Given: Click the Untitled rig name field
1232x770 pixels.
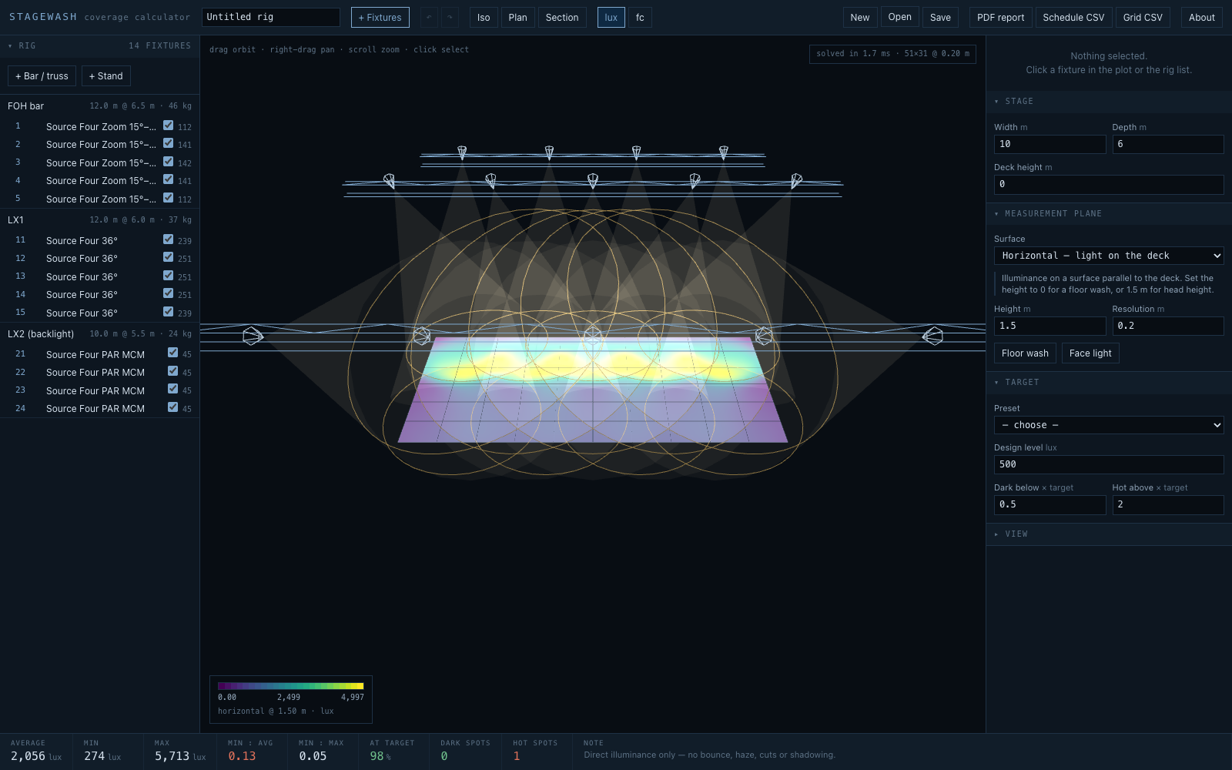Looking at the screenshot, I should click(271, 17).
